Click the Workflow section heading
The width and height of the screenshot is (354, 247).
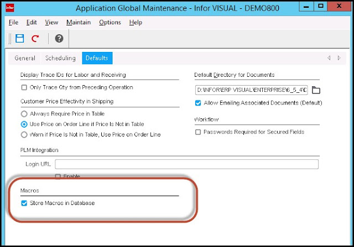[206, 119]
